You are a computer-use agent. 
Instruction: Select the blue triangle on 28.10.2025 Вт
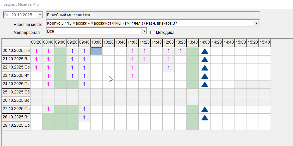(204, 118)
